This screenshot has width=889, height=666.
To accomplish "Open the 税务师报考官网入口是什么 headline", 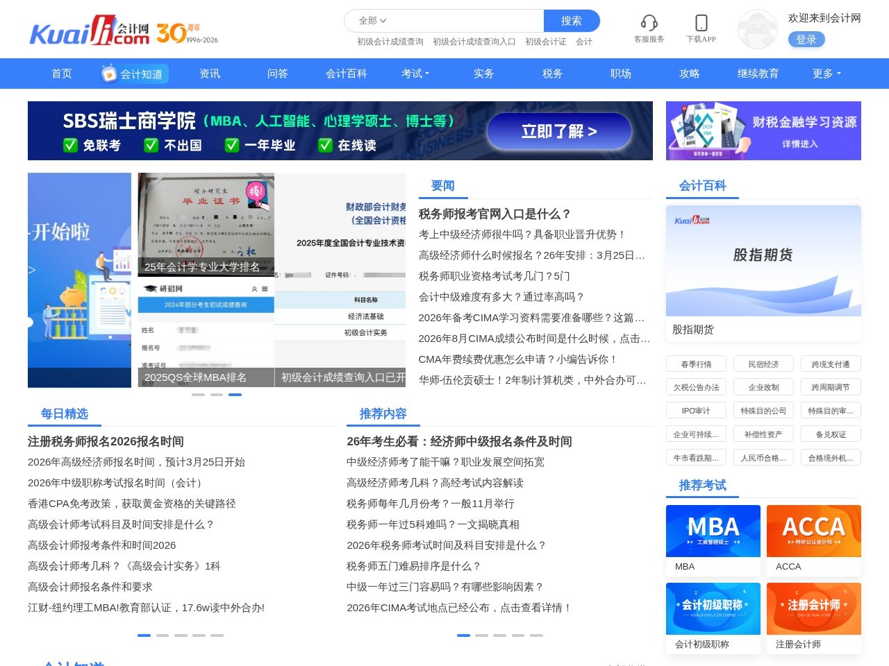I will [493, 214].
